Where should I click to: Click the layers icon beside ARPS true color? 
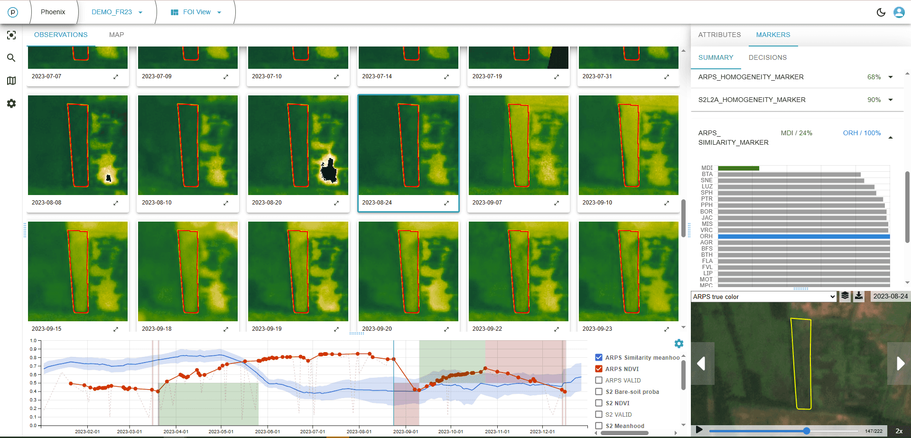tap(845, 296)
